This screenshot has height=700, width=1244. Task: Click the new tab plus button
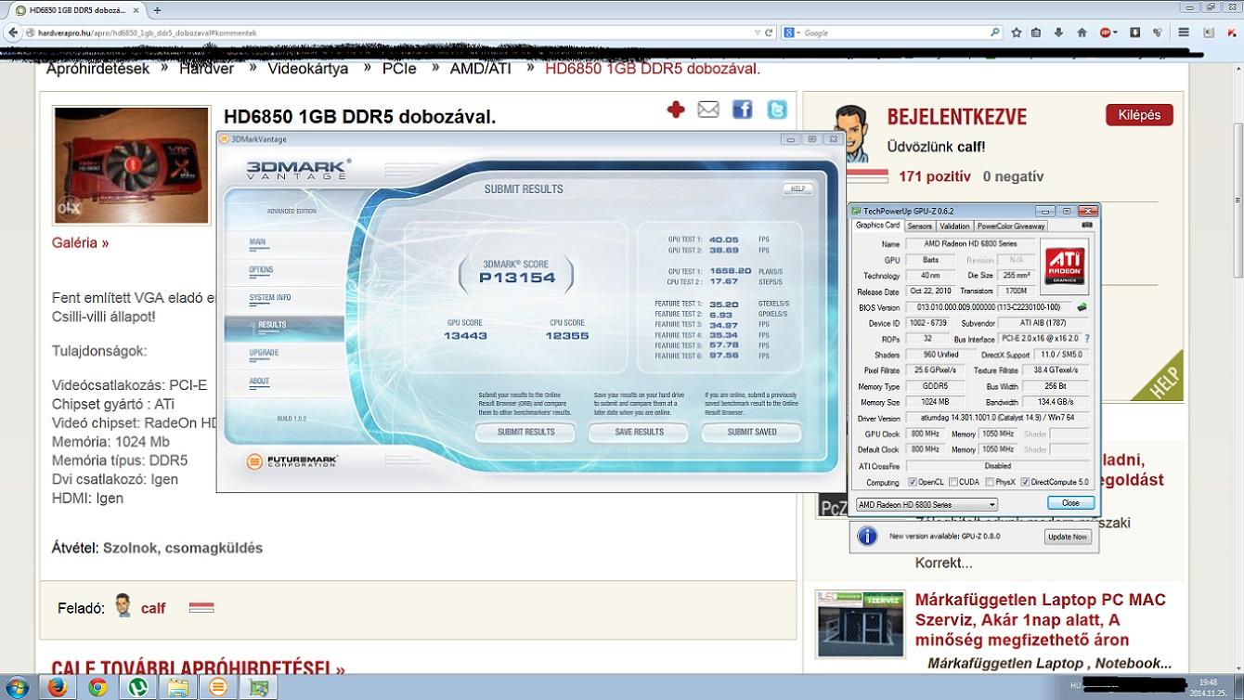(157, 10)
